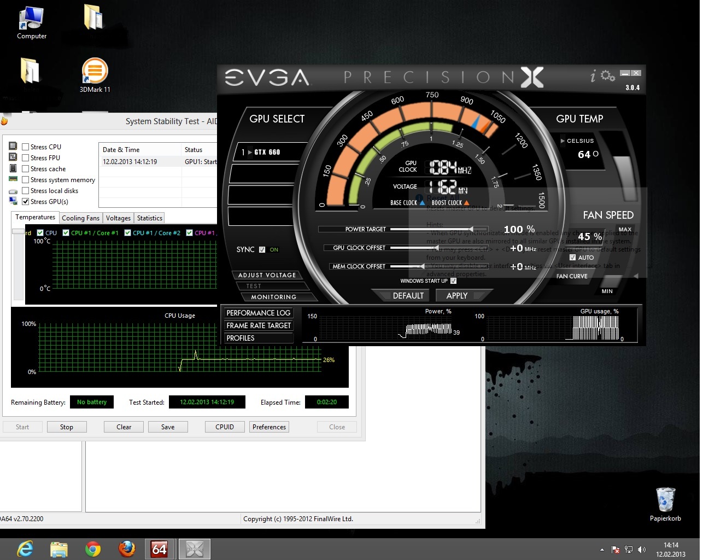Image resolution: width=703 pixels, height=560 pixels.
Task: Switch to the Cooling Fans tab
Action: click(x=80, y=218)
